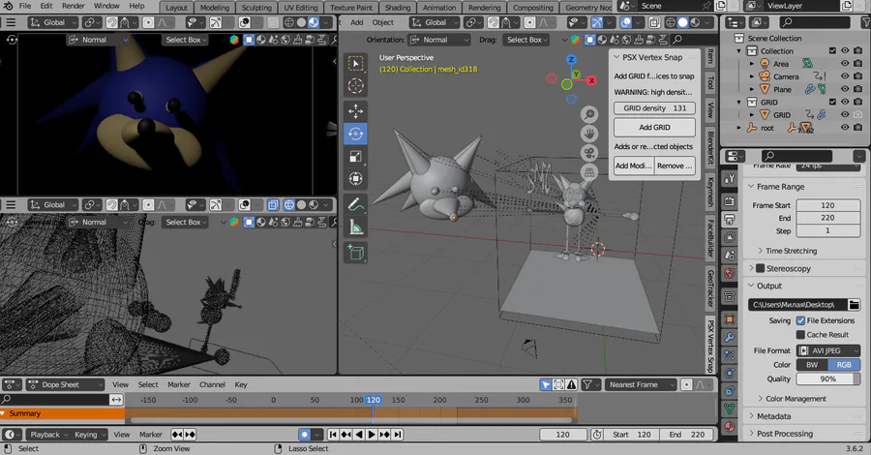This screenshot has width=871, height=455.
Task: Select the 3D Cursor tool
Action: coord(355,86)
